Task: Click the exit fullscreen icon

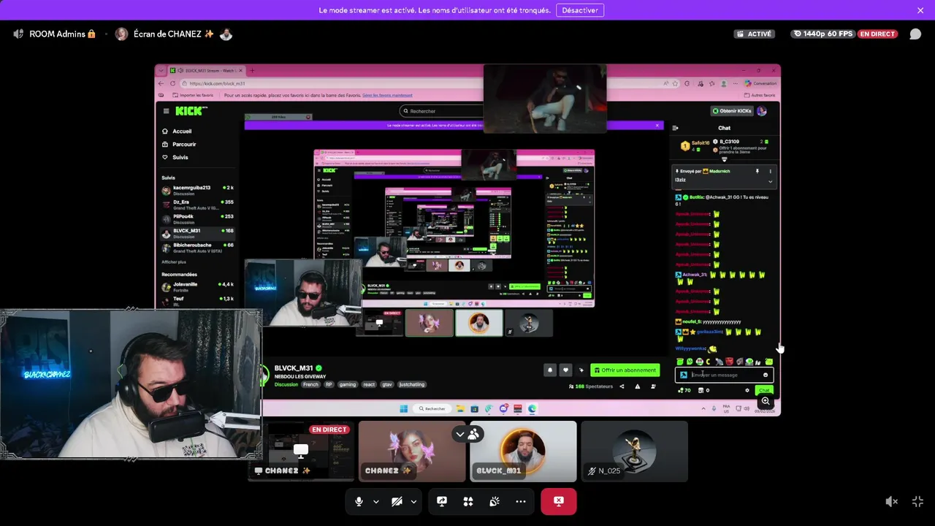Action: coord(918,501)
